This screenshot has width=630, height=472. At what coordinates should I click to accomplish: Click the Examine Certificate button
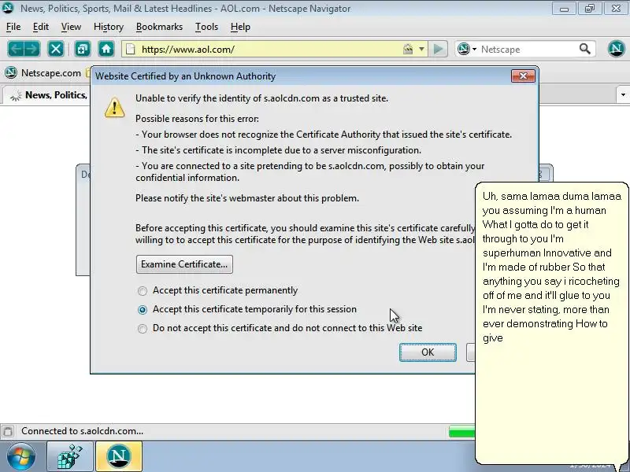[x=184, y=264]
